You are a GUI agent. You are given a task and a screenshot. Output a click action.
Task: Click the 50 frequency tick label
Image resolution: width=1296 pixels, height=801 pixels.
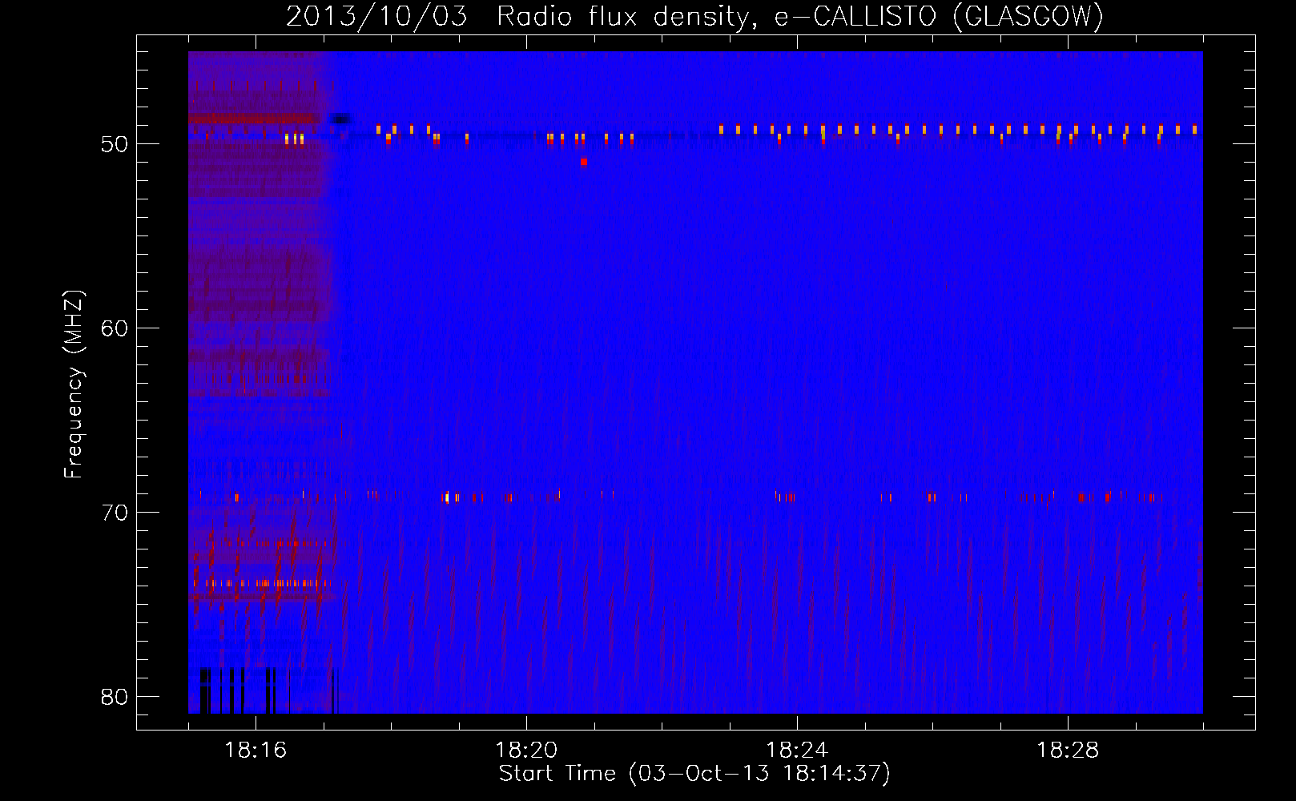point(115,144)
